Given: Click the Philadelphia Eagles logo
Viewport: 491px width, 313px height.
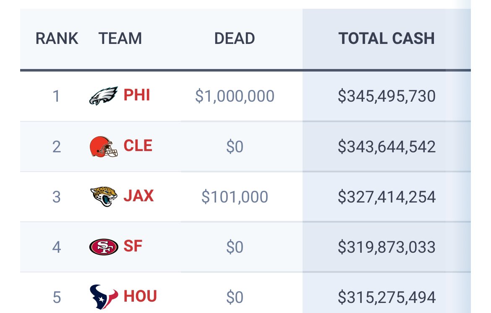Looking at the screenshot, I should [104, 96].
